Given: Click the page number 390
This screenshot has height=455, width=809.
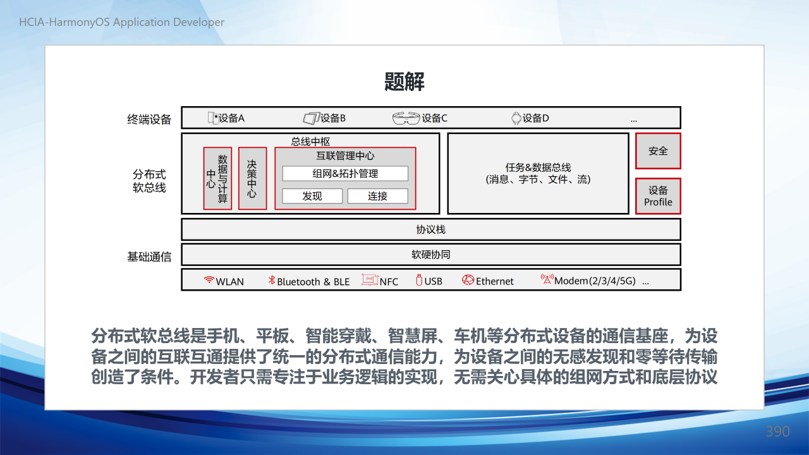Looking at the screenshot, I should (778, 431).
